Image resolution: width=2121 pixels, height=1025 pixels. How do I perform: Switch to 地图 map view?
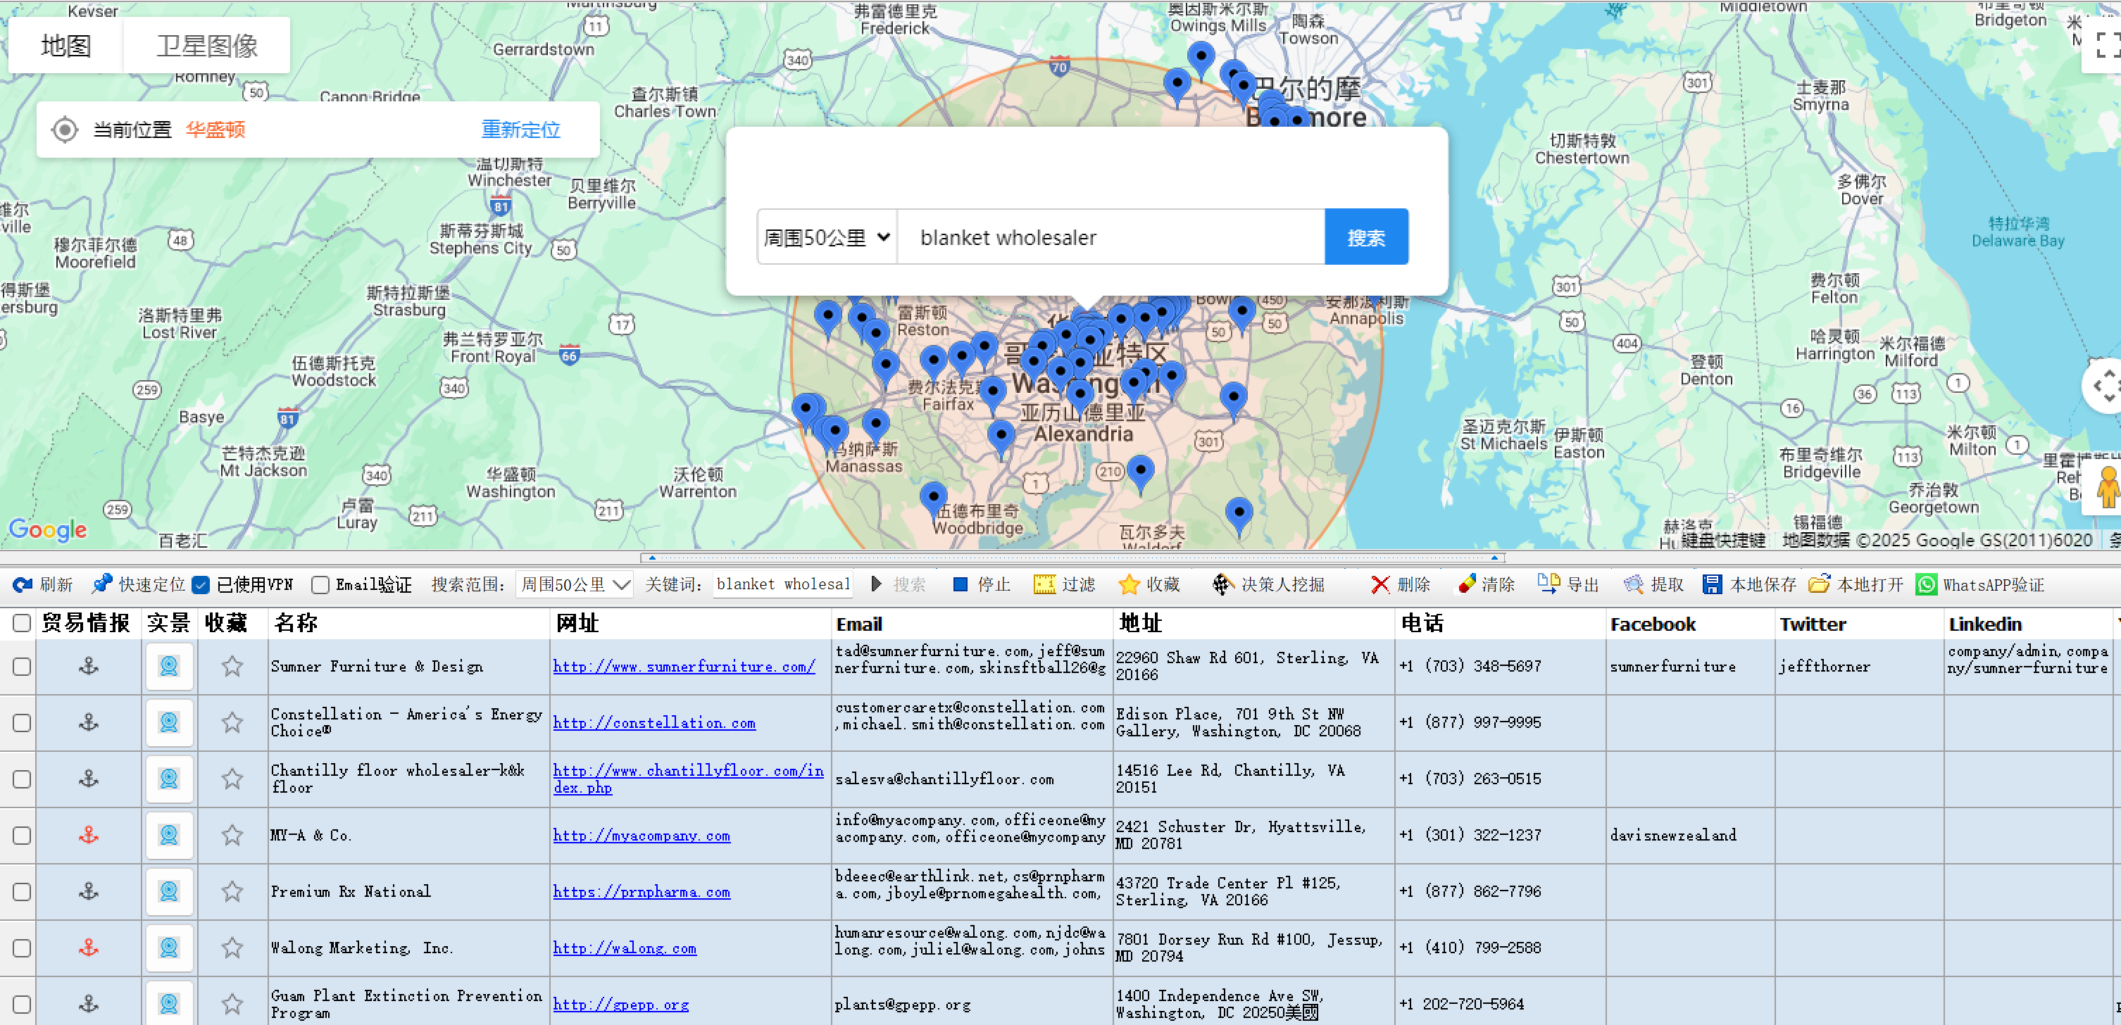[x=66, y=45]
